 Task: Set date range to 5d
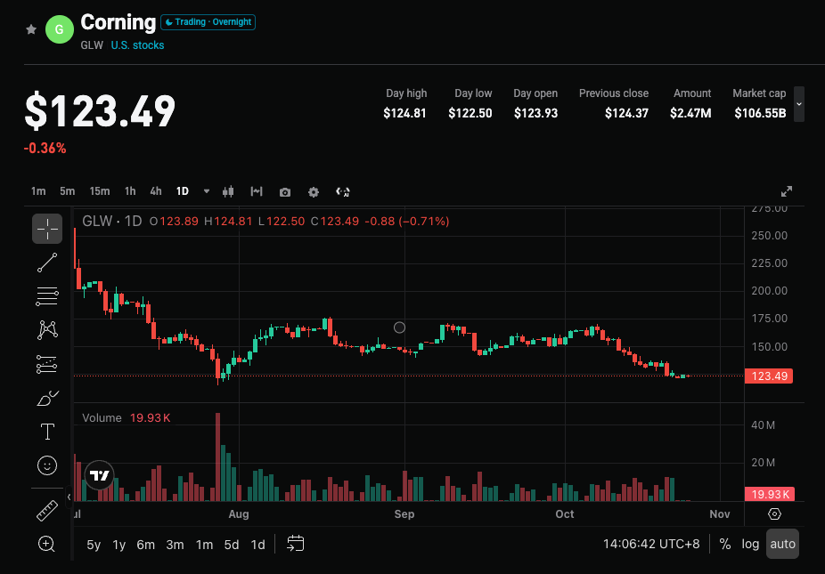[232, 545]
